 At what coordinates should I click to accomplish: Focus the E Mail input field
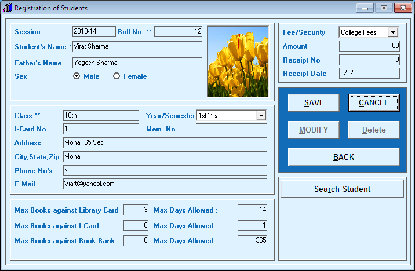click(165, 184)
